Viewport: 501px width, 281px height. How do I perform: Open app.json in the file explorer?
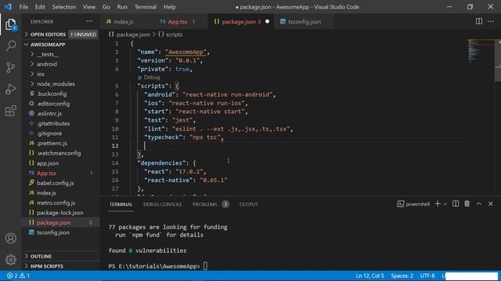(61, 163)
